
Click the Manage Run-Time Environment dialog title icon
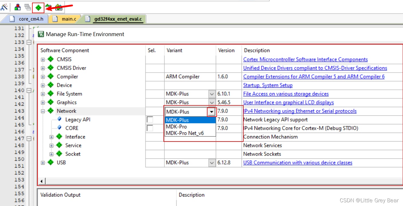(41, 34)
